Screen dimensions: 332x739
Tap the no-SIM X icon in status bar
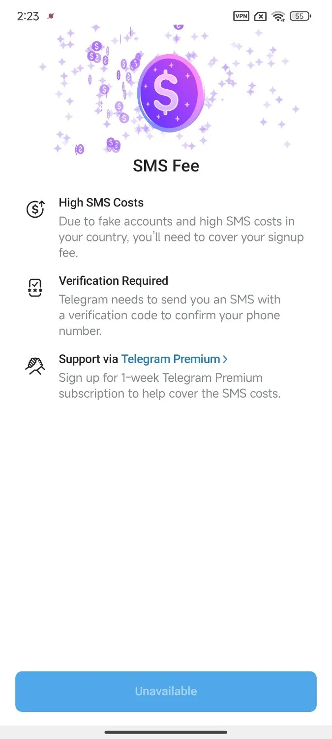coord(260,17)
